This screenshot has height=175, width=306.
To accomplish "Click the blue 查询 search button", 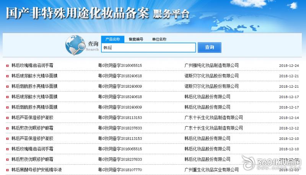I will [209, 47].
